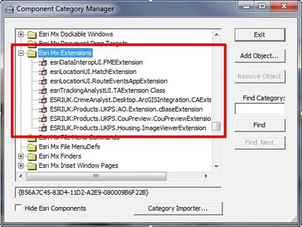Viewport: 302px width, 227px height.
Task: Click the horizontal scrollbar right arrow
Action: point(206,176)
